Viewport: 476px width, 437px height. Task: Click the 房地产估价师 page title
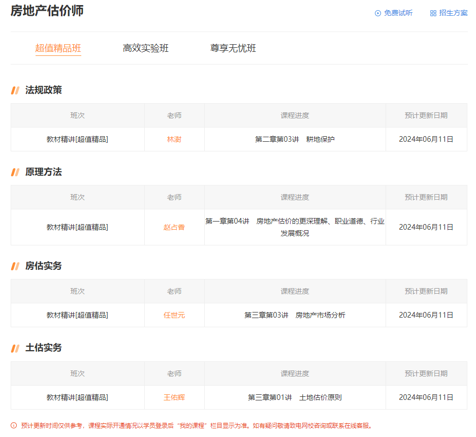coord(47,10)
